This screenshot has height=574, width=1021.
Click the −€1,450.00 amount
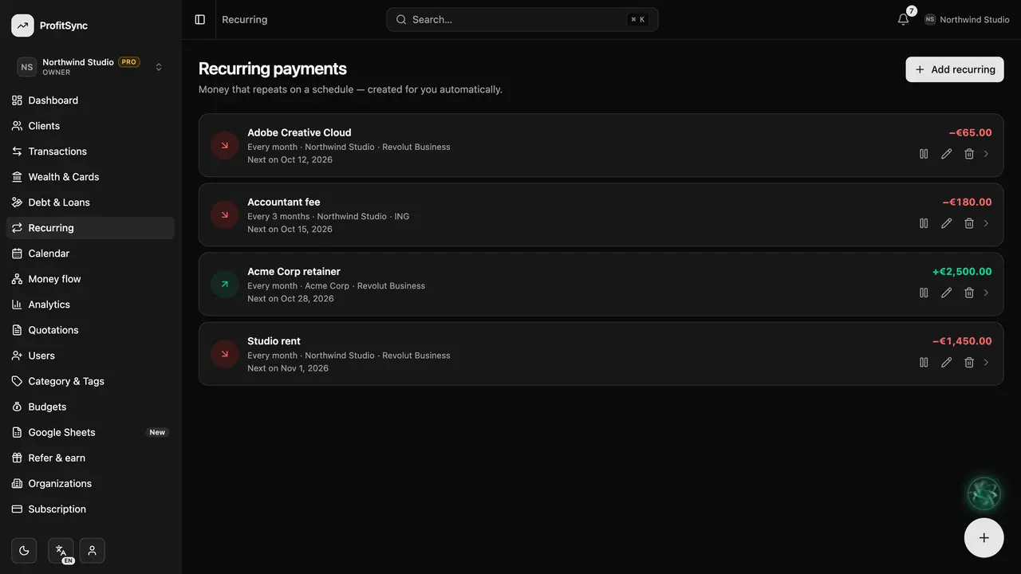(962, 340)
